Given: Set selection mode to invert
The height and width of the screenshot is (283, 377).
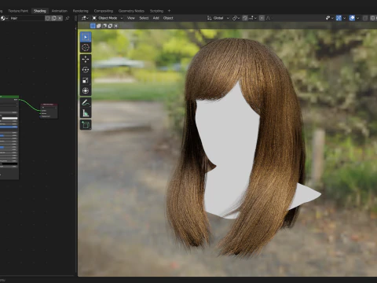Looking at the screenshot, I should coord(110,26).
